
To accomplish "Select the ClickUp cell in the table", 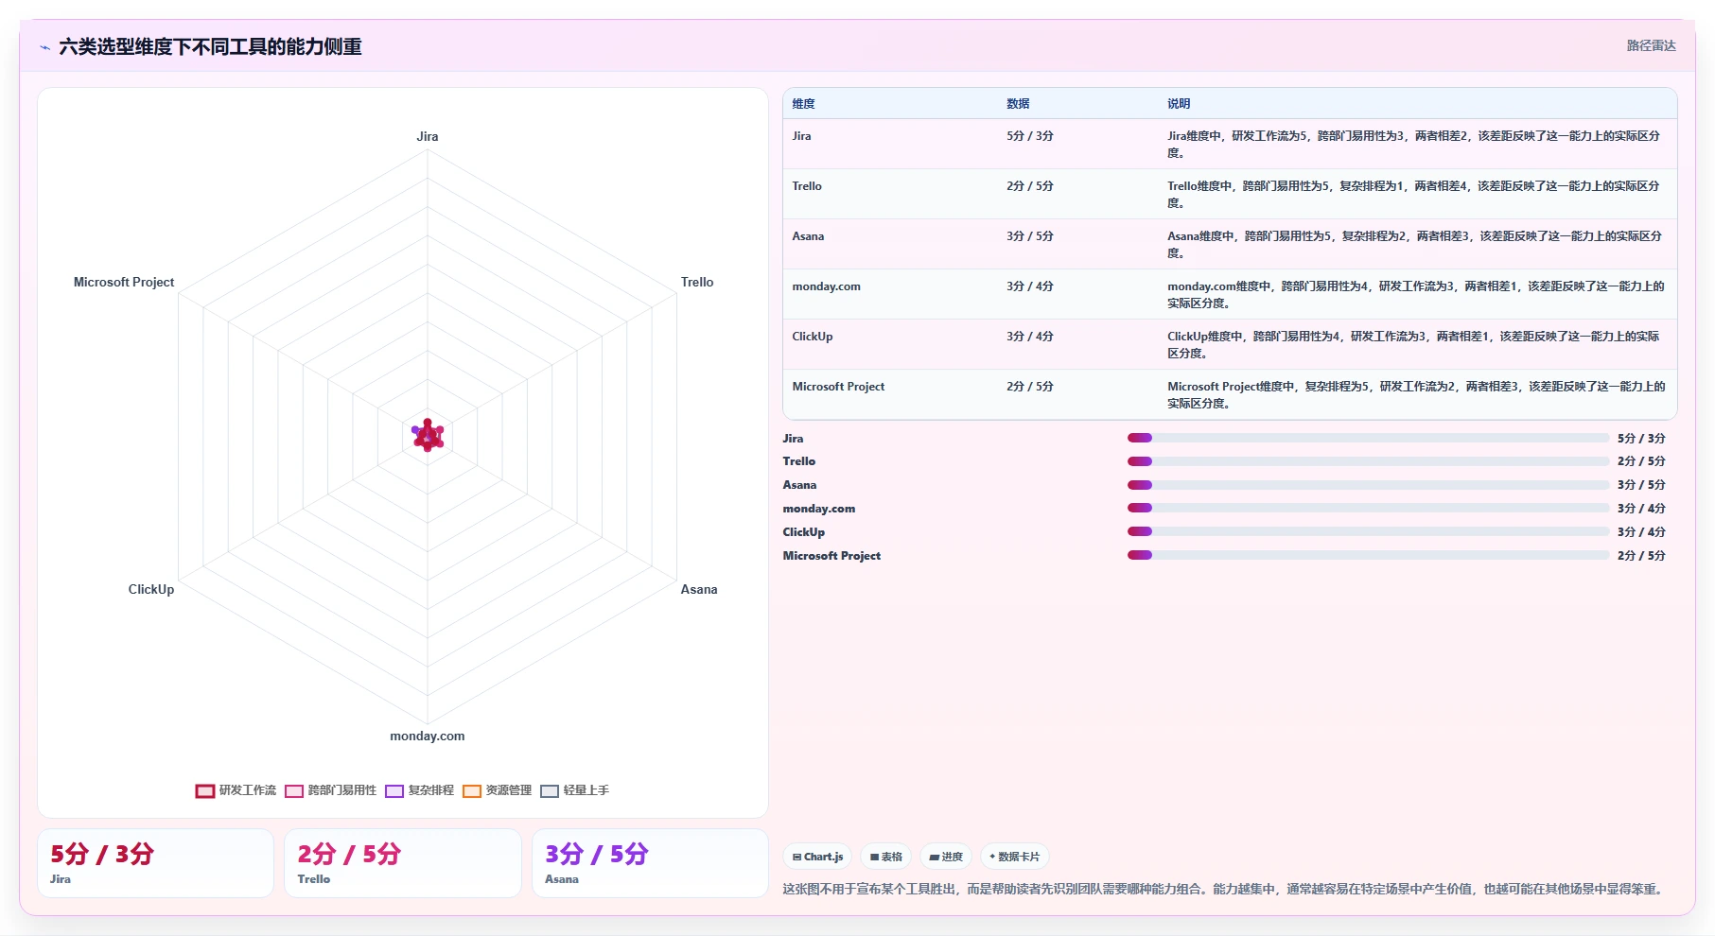I will tap(890, 344).
